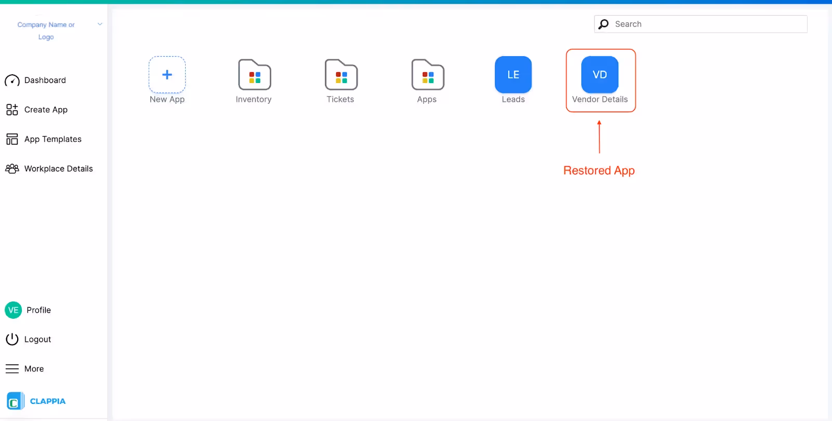832x421 pixels.
Task: Click the Logout power icon
Action: point(12,339)
